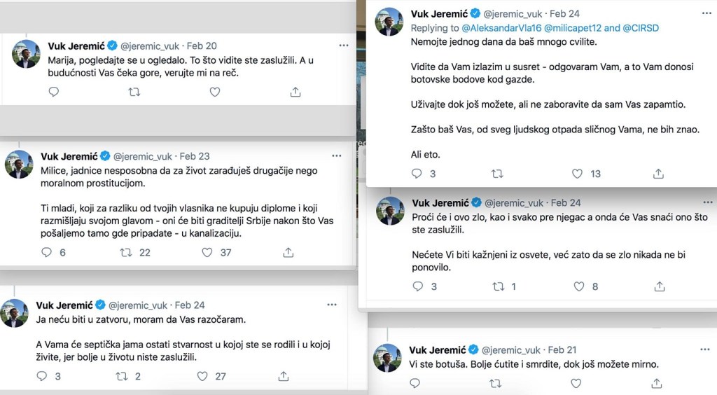This screenshot has width=717, height=395.
Task: Like the reply tweet with 13 likes
Action: (x=578, y=174)
